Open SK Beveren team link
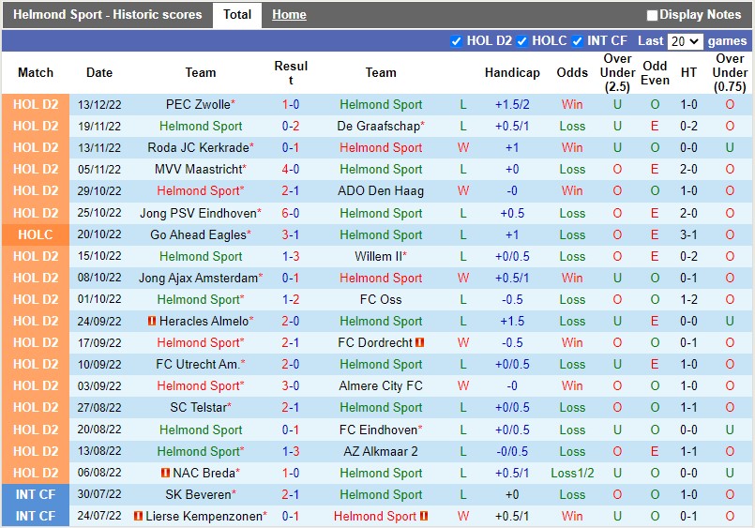The width and height of the screenshot is (755, 528). click(x=199, y=494)
